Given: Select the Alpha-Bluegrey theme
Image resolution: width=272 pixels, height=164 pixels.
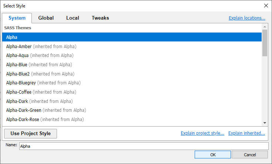Looking at the screenshot, I should point(132,83).
